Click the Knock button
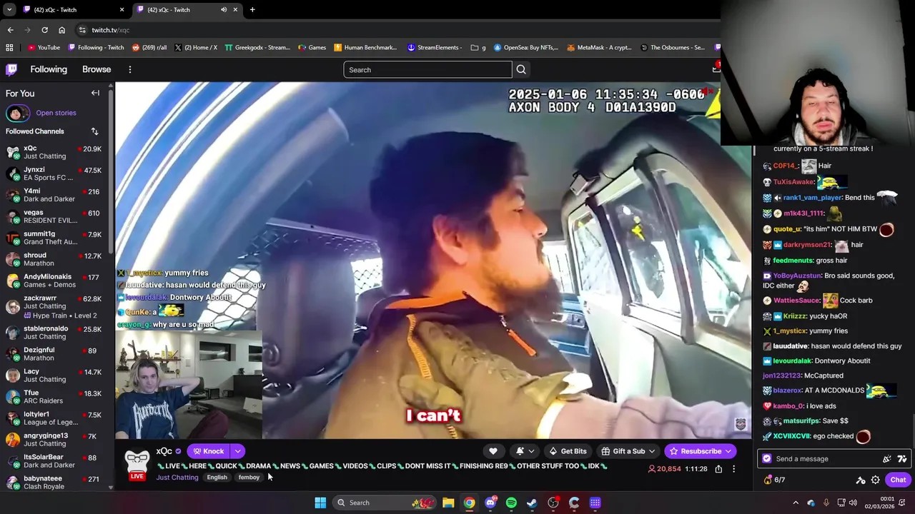 [x=208, y=451]
